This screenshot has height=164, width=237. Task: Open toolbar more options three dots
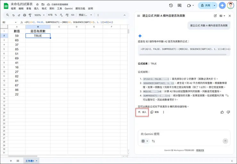[x=98, y=15]
